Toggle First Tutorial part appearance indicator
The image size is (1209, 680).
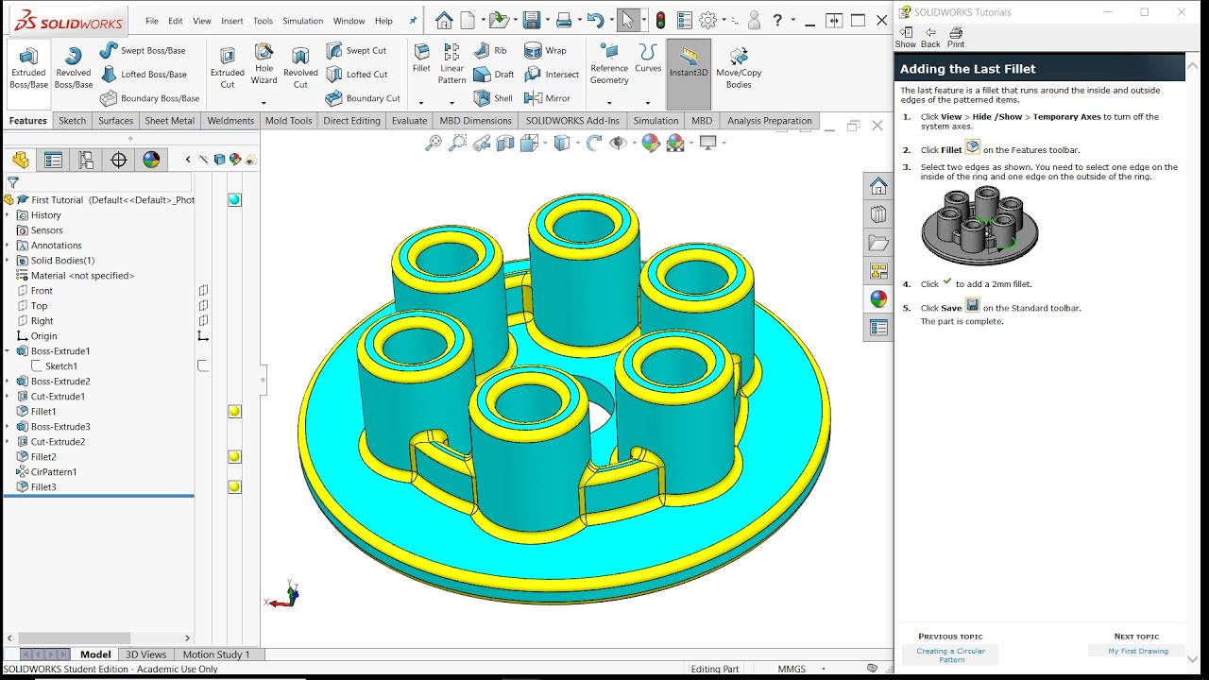pos(234,200)
